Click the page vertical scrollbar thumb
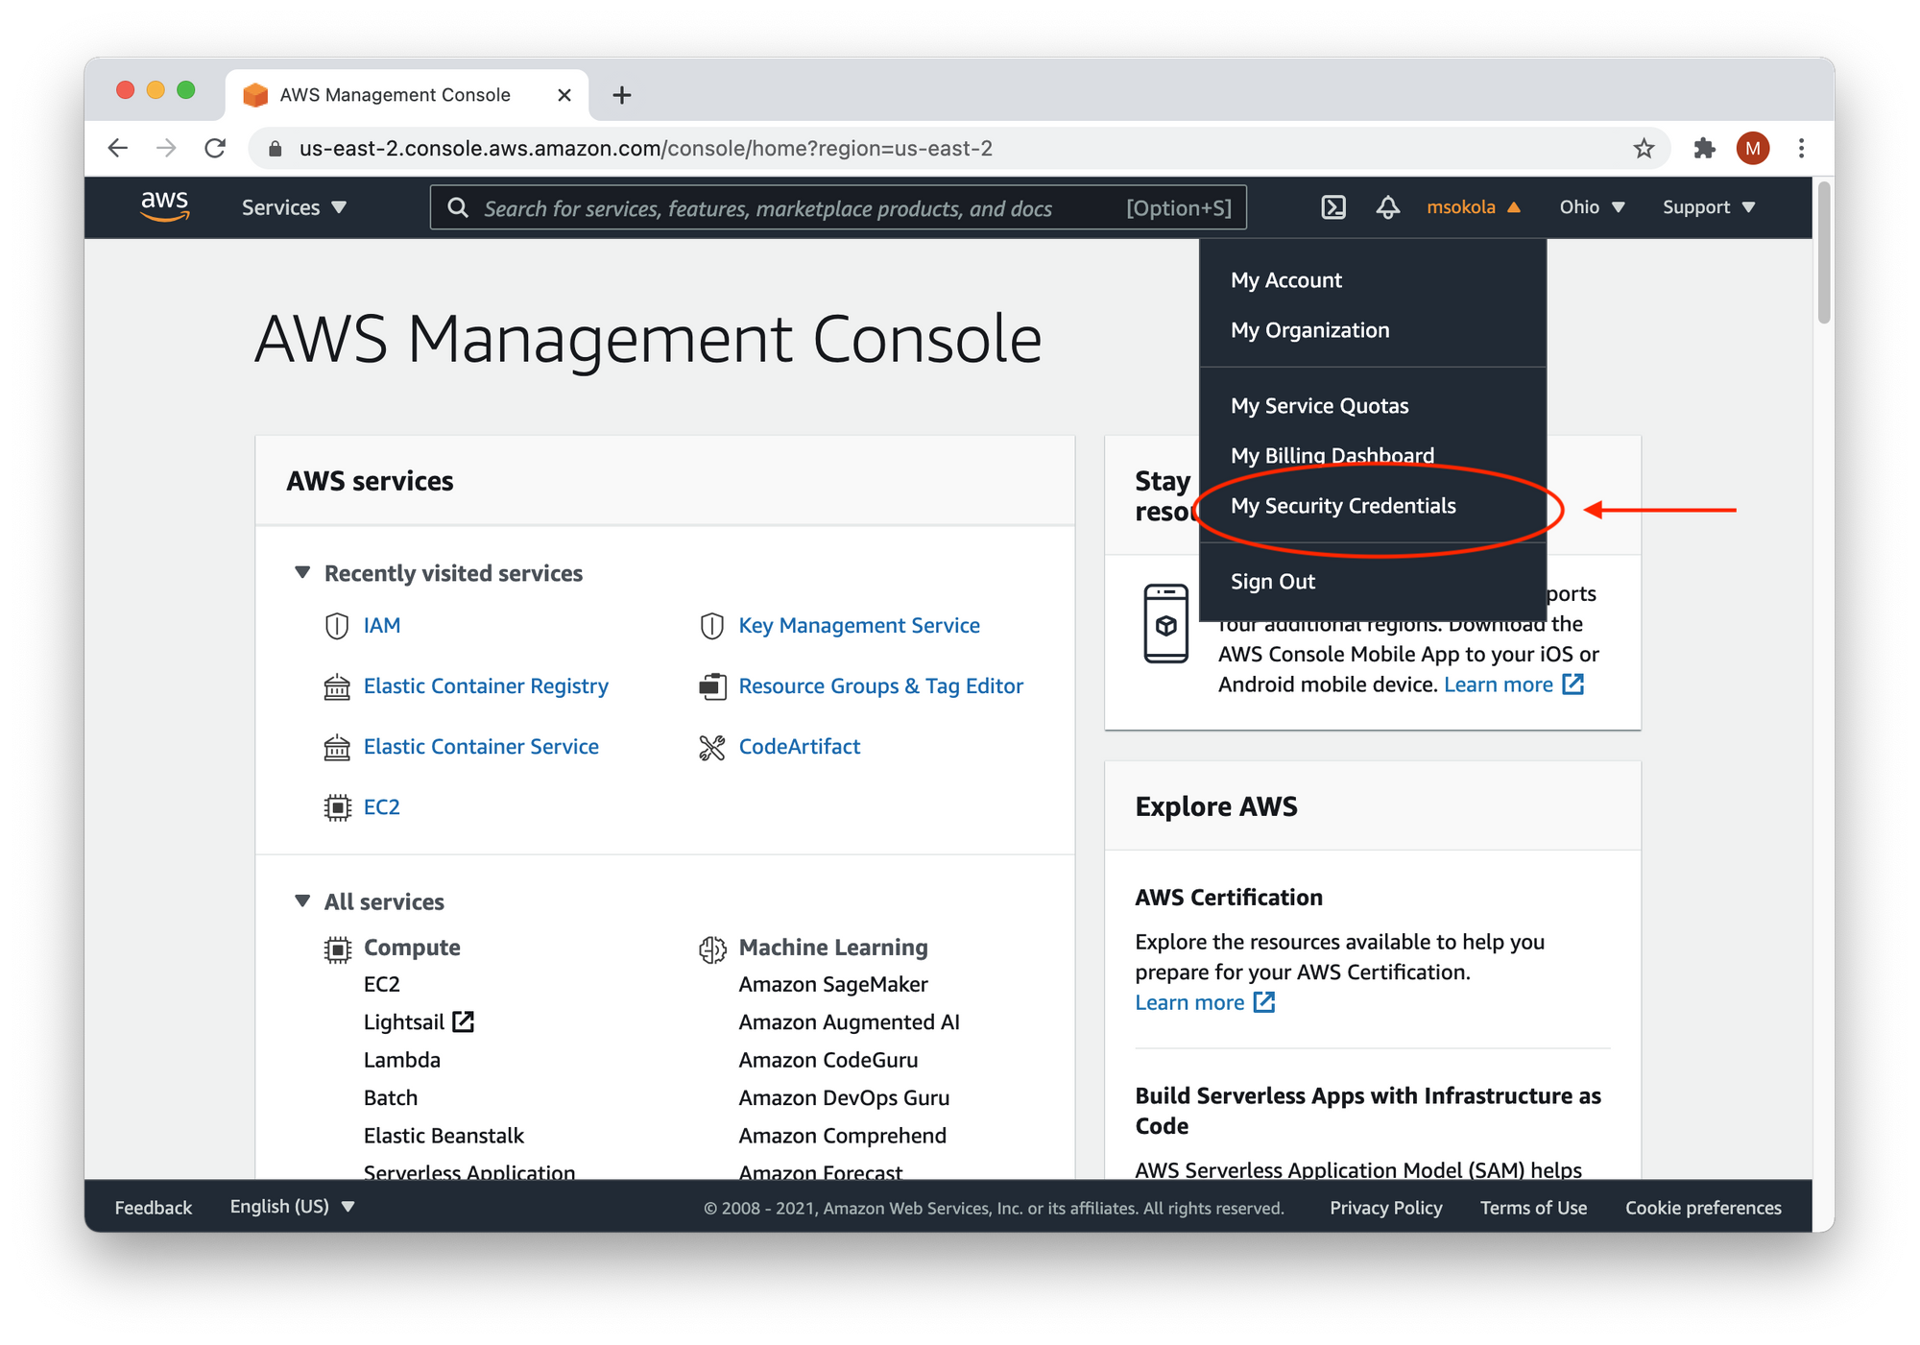This screenshot has height=1345, width=1920. point(1824,252)
